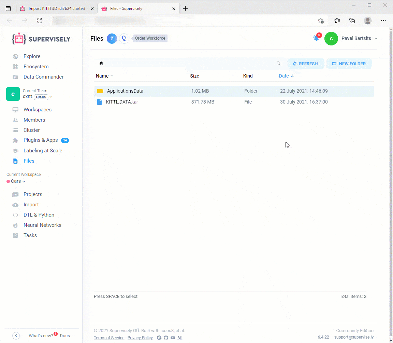Image resolution: width=393 pixels, height=343 pixels.
Task: Select the ApplicationsData folder row
Action: point(125,91)
